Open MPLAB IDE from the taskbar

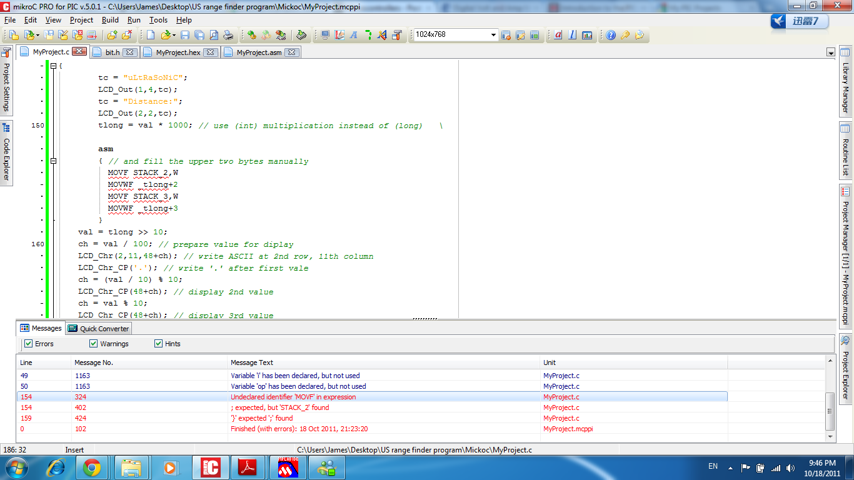(288, 467)
